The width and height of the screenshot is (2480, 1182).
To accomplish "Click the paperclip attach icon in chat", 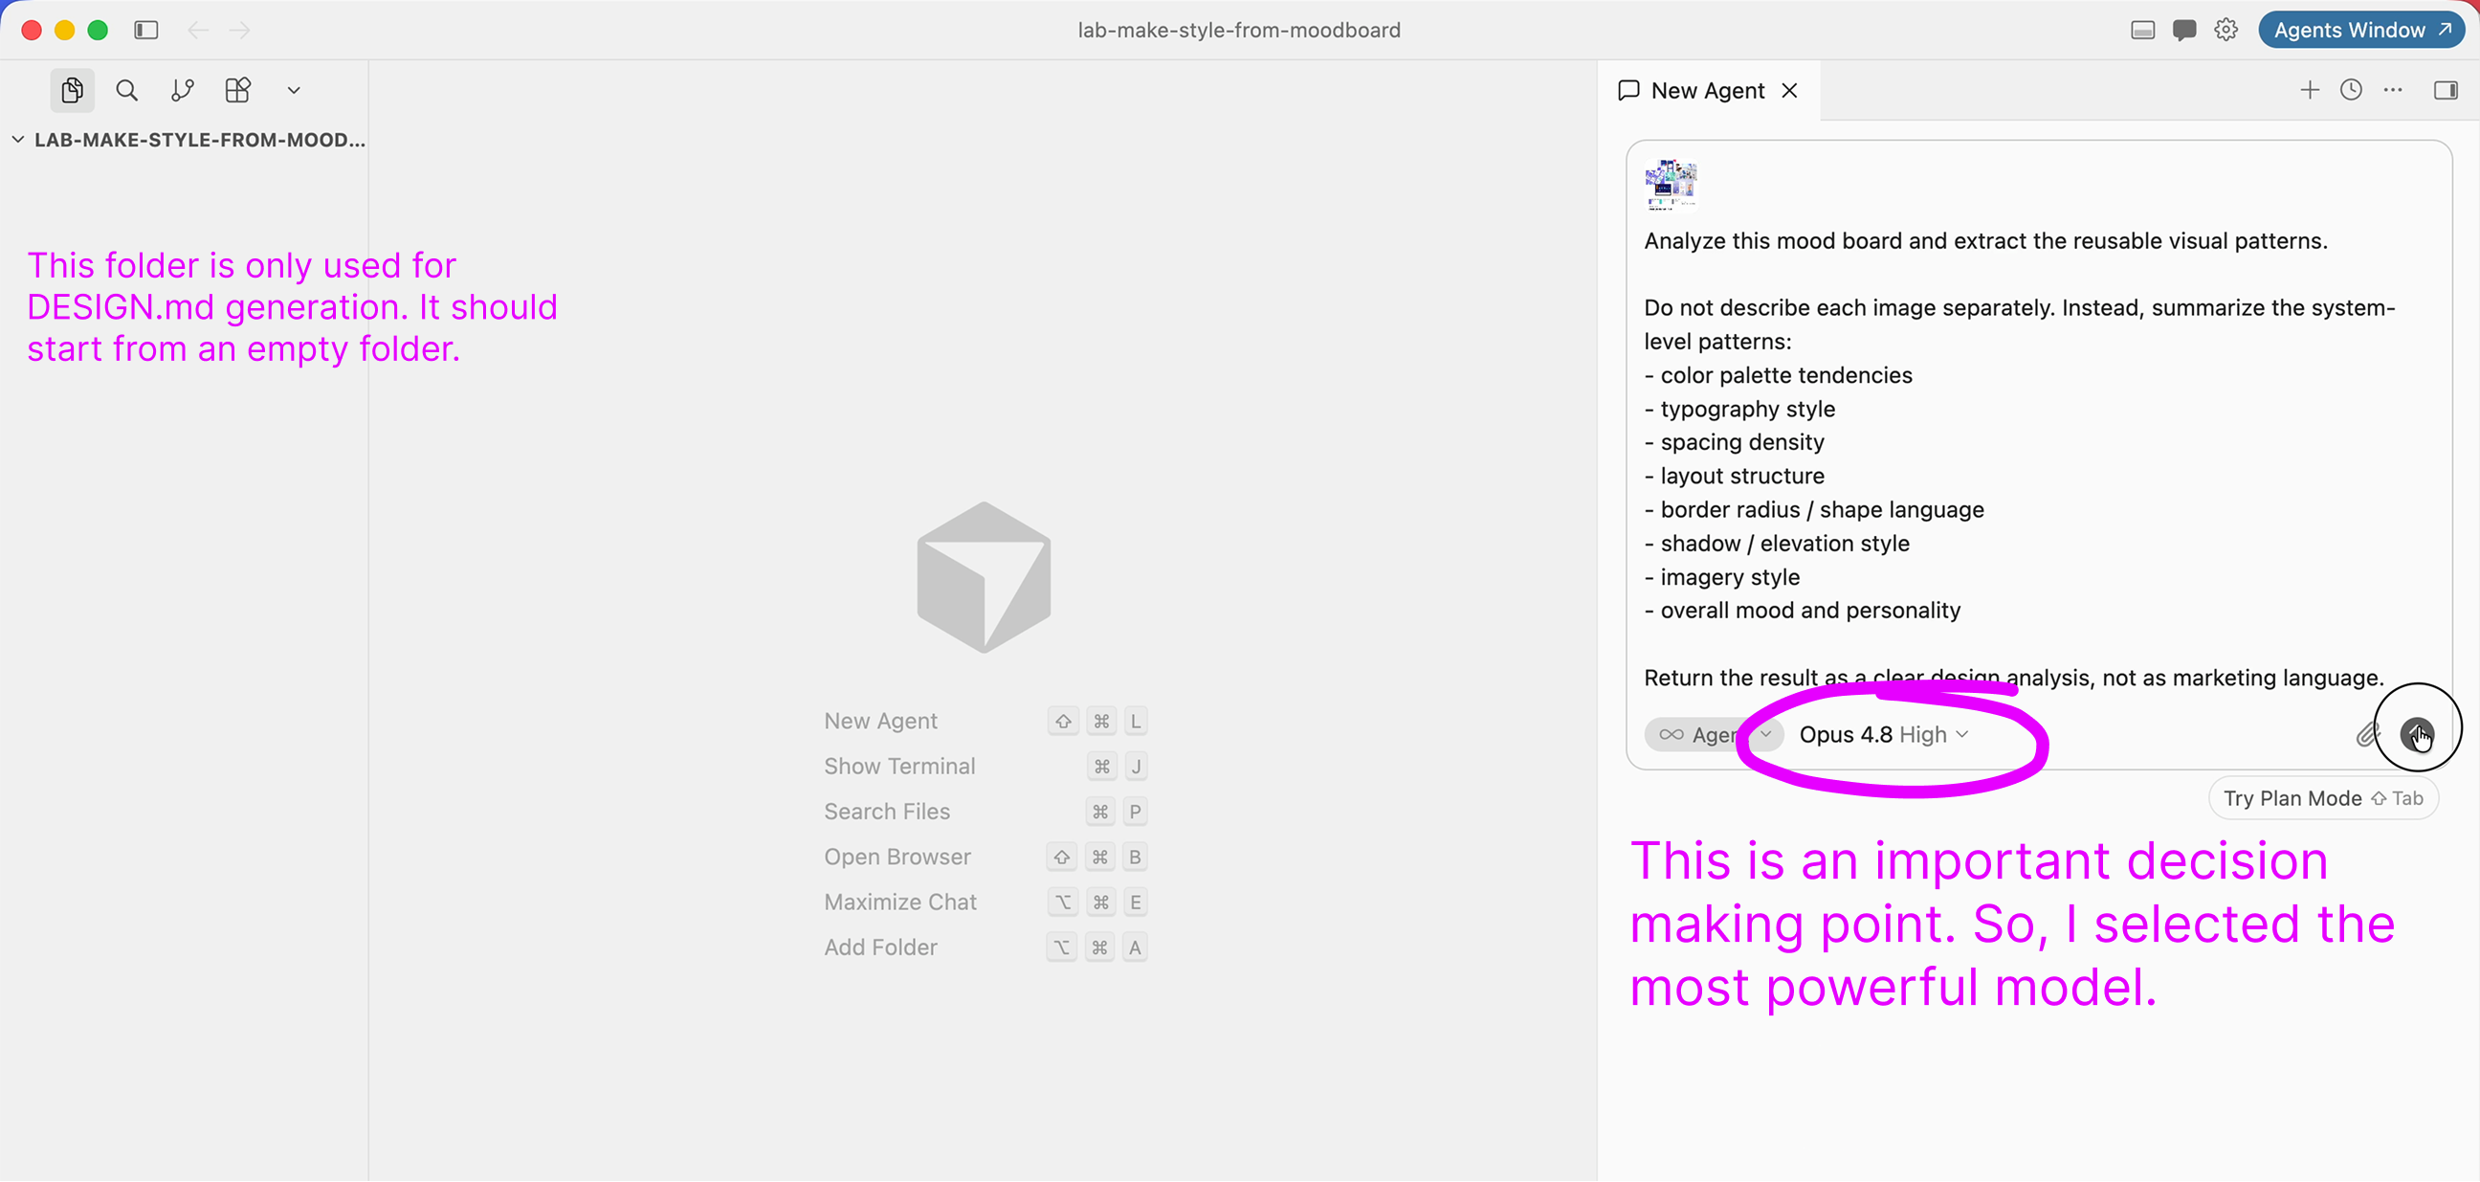I will pyautogui.click(x=2367, y=736).
